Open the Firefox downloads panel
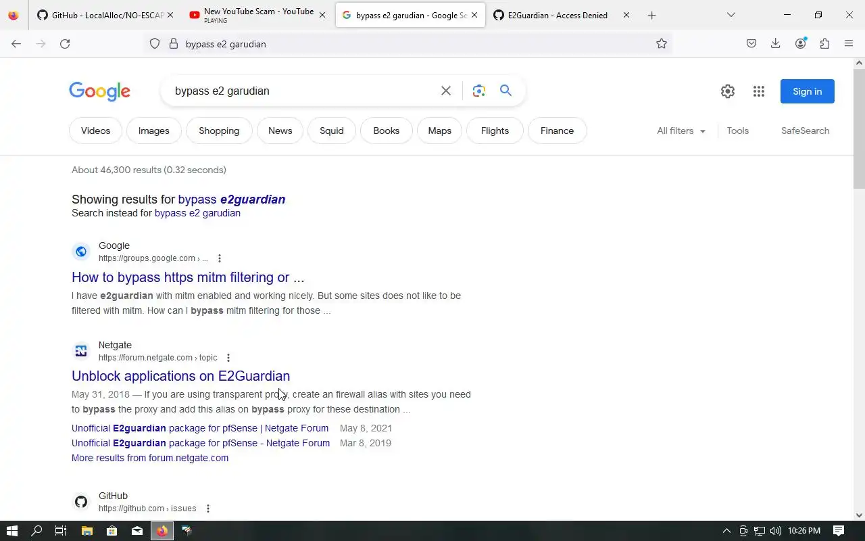Image resolution: width=865 pixels, height=541 pixels. pyautogui.click(x=776, y=44)
